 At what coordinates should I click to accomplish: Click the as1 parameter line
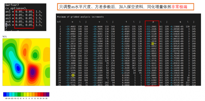pyautogui.click(x=24, y=12)
